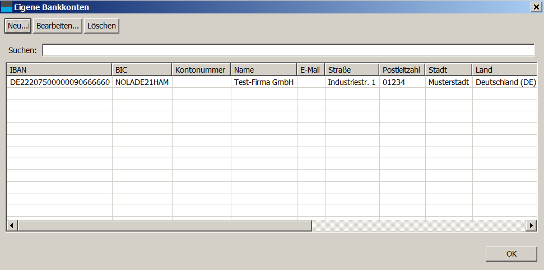544x270 pixels.
Task: Select the Postleitzahl column header
Action: pyautogui.click(x=402, y=69)
